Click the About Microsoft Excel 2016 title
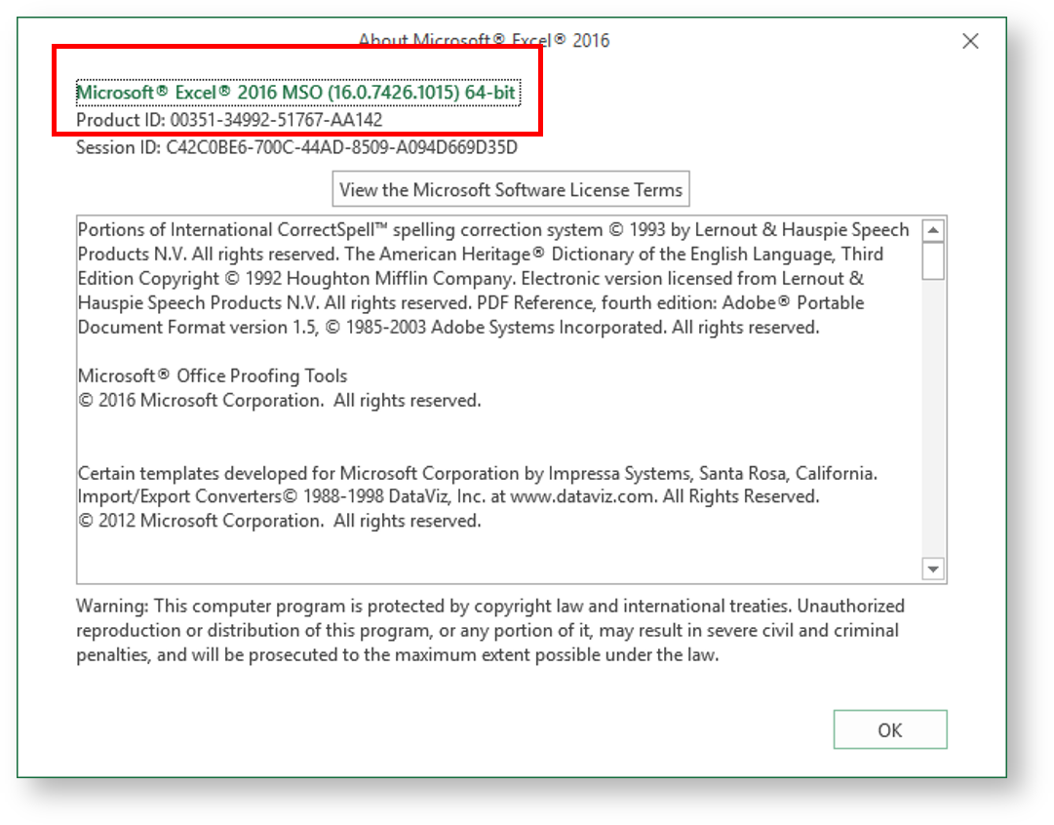The width and height of the screenshot is (1054, 825). 484,41
